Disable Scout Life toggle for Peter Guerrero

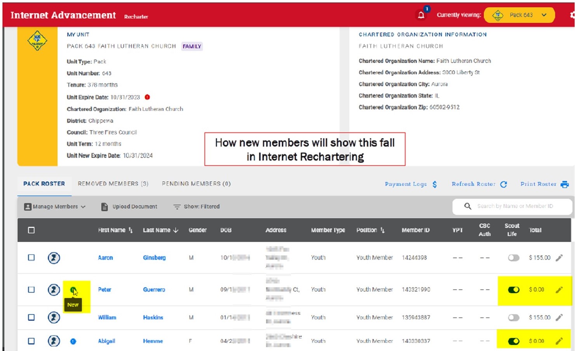tap(513, 290)
